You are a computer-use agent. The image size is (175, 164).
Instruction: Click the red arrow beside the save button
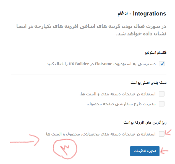(164, 151)
